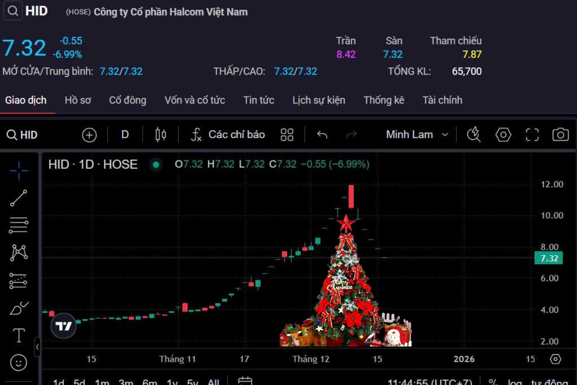Open Các chỉ báo indicators button

pyautogui.click(x=228, y=135)
